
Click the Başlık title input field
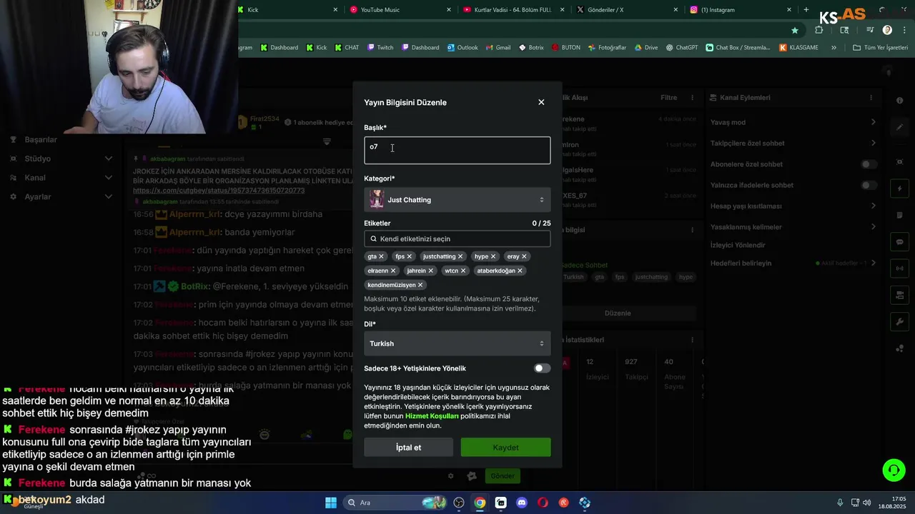coord(457,151)
